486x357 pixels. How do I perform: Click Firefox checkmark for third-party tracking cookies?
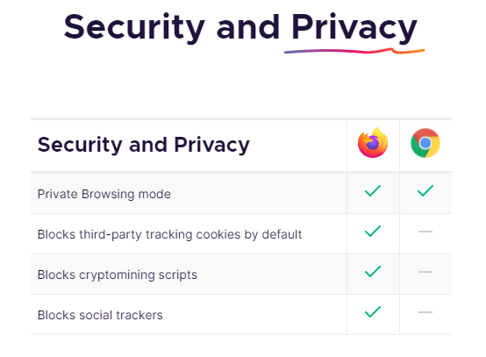(x=373, y=232)
